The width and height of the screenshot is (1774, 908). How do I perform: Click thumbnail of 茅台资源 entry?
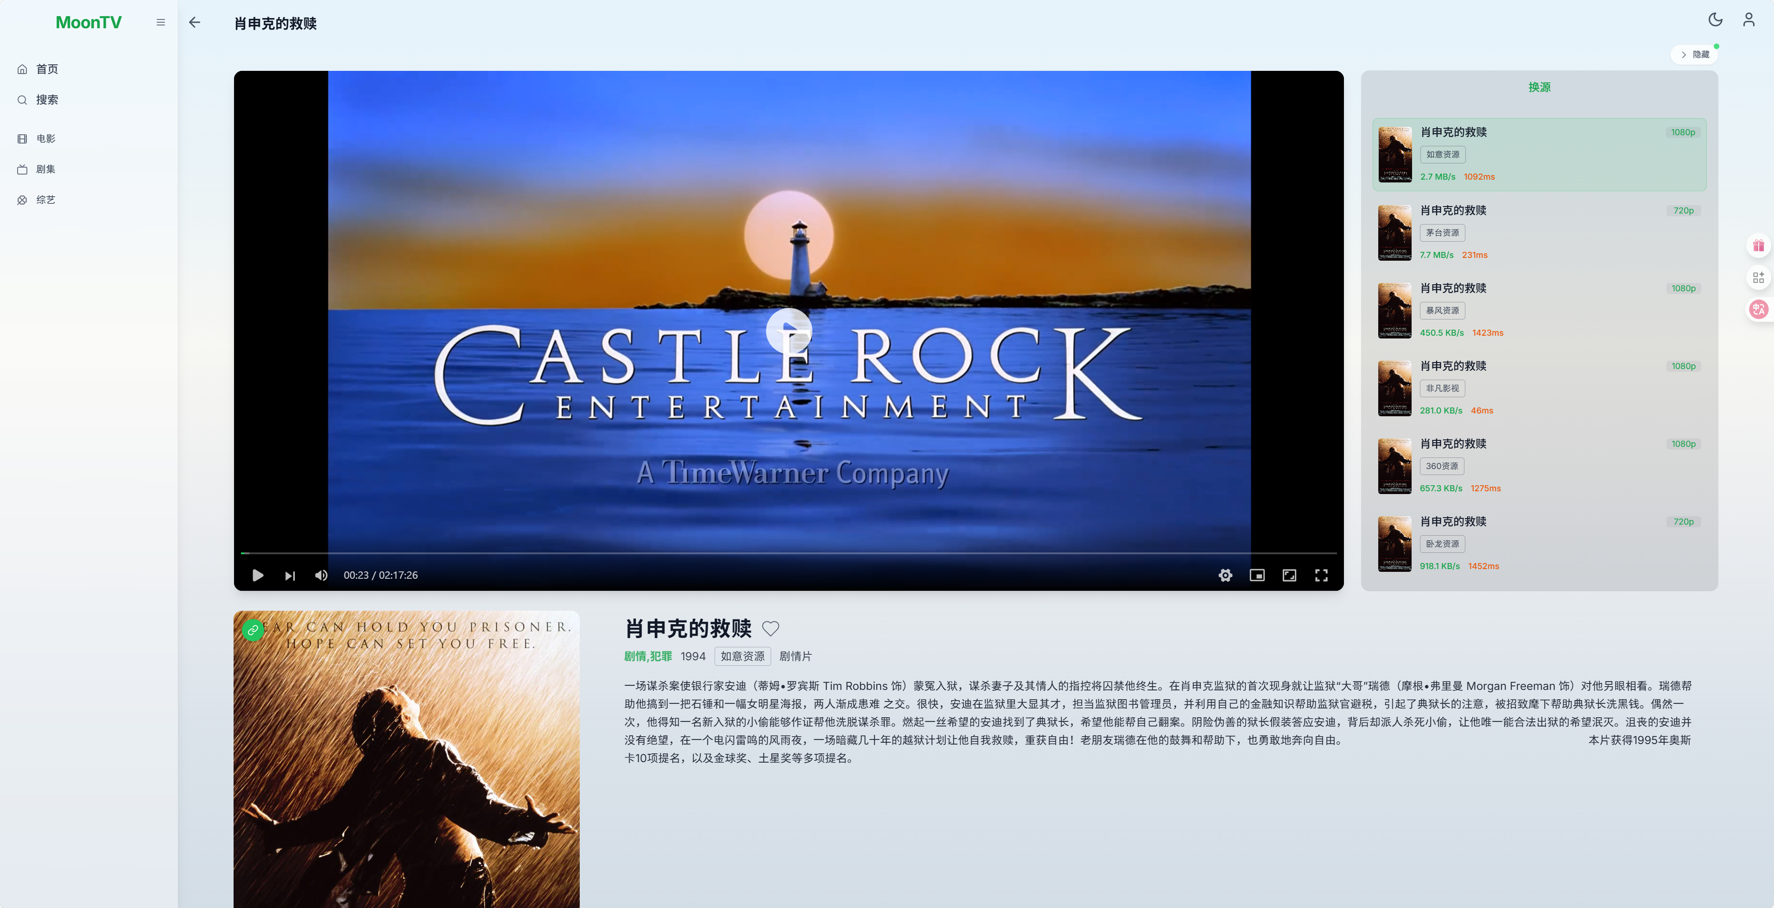(1394, 232)
